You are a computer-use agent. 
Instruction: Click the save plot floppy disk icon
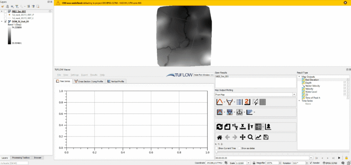(x=266, y=137)
